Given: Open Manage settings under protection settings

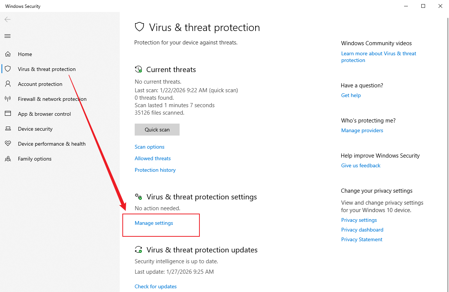Looking at the screenshot, I should point(153,223).
